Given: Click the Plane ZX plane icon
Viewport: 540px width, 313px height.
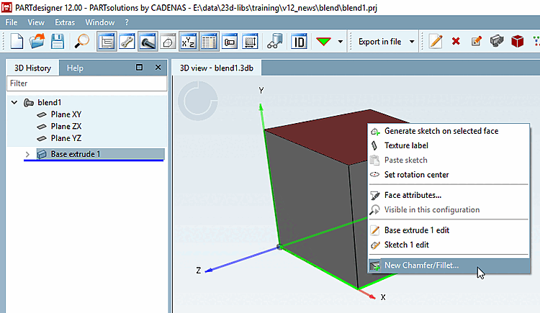Looking at the screenshot, I should pos(42,127).
